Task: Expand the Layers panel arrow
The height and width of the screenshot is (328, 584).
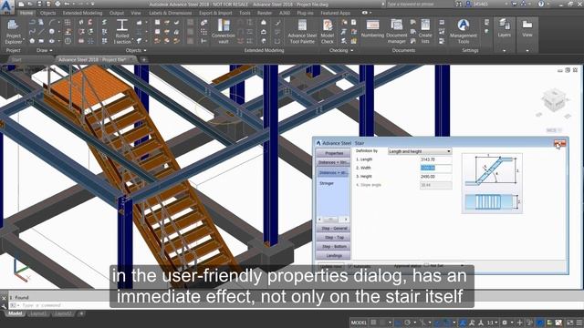Action: (x=505, y=51)
